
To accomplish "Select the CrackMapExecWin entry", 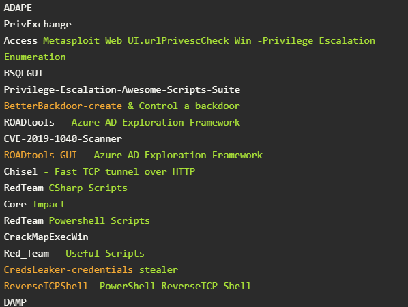I will coord(46,237).
